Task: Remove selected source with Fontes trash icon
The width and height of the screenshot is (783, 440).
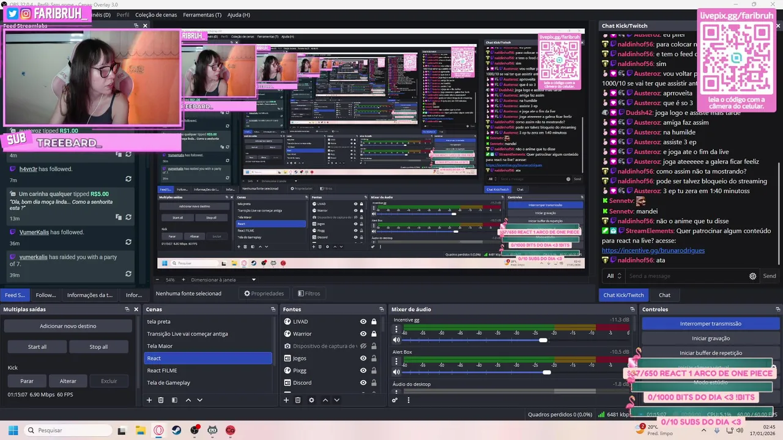Action: click(x=298, y=400)
